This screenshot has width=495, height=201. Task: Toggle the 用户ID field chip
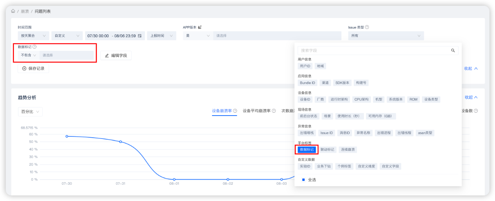[305, 66]
